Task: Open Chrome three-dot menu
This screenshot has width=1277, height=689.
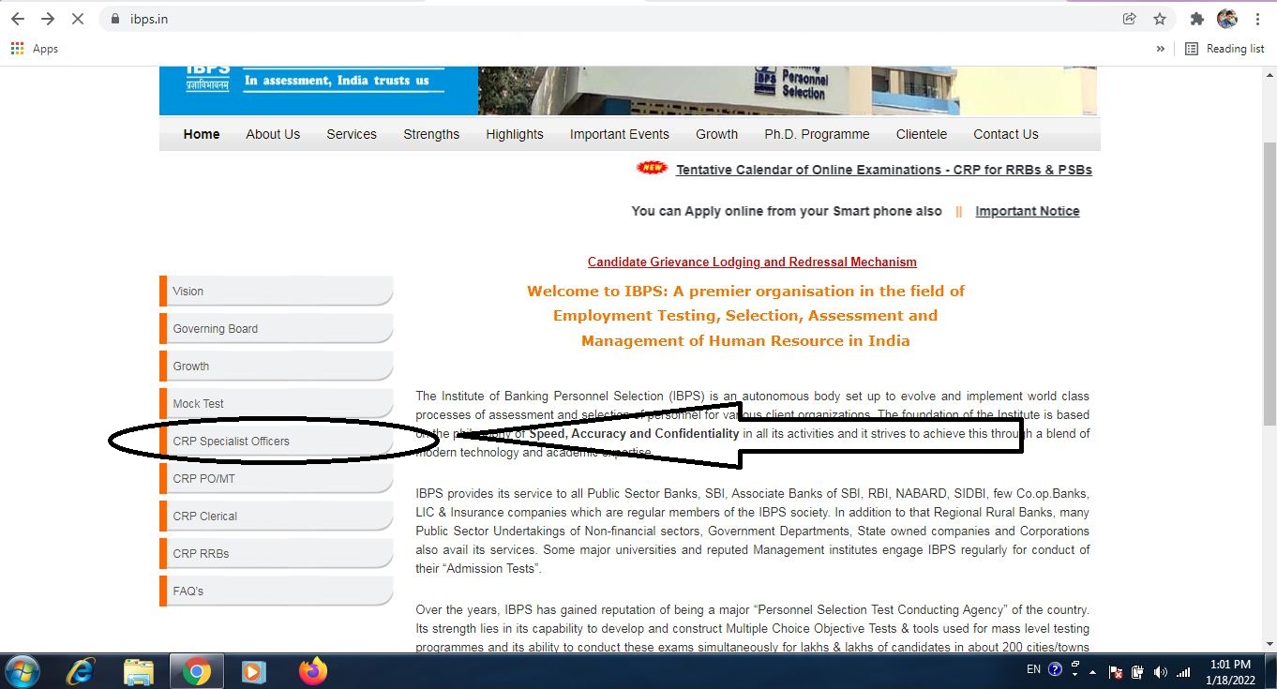Action: click(x=1258, y=19)
